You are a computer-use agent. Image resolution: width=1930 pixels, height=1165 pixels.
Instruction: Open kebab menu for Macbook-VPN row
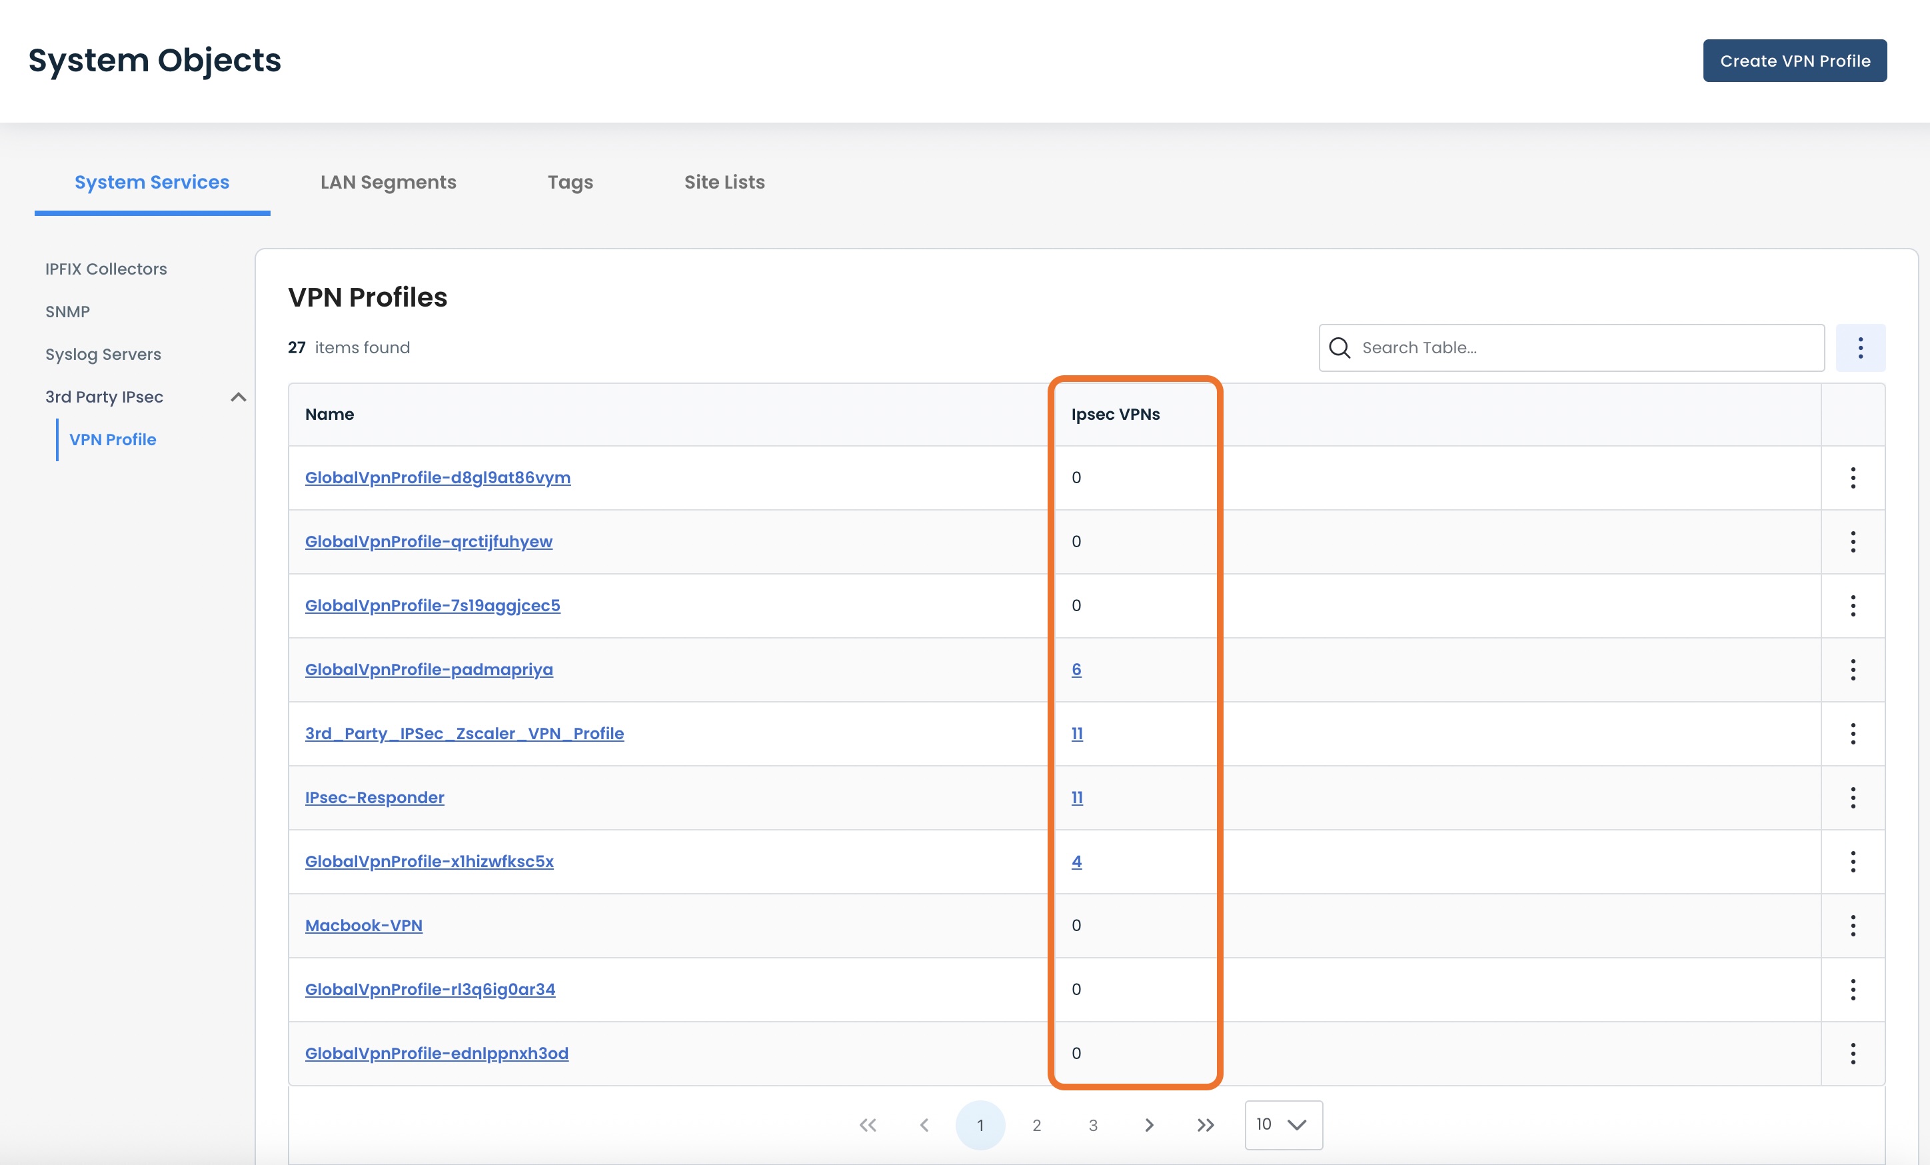1853,925
